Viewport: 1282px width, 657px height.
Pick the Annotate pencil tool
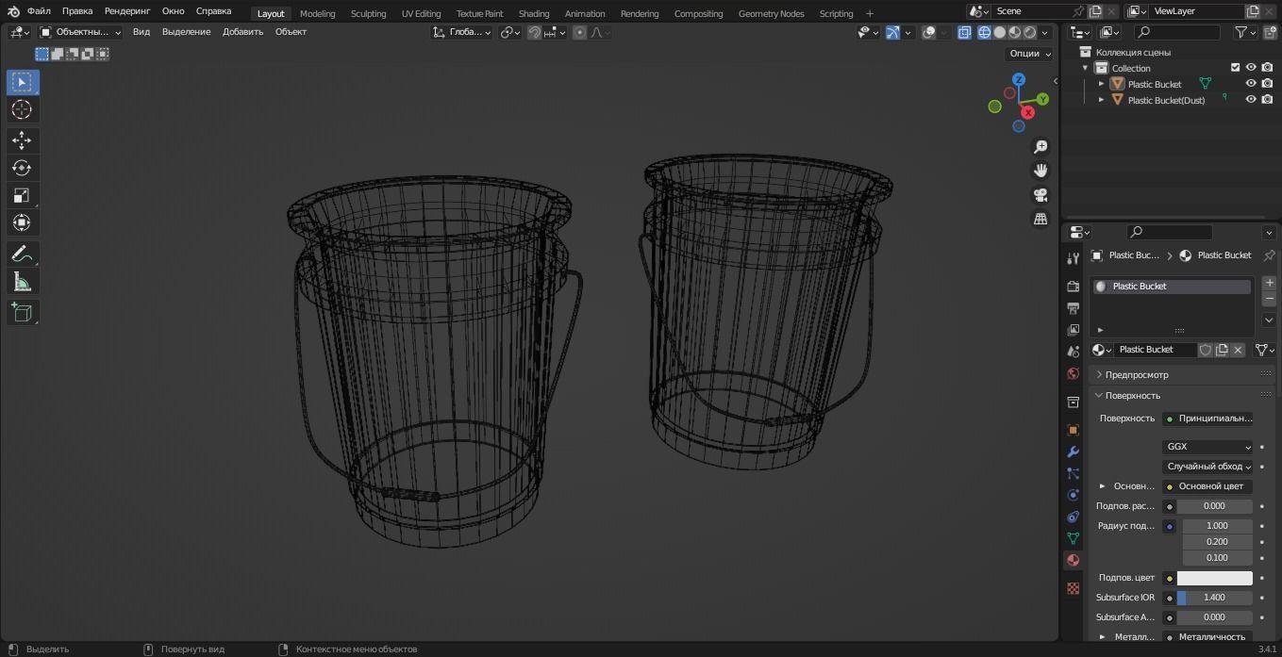22,254
